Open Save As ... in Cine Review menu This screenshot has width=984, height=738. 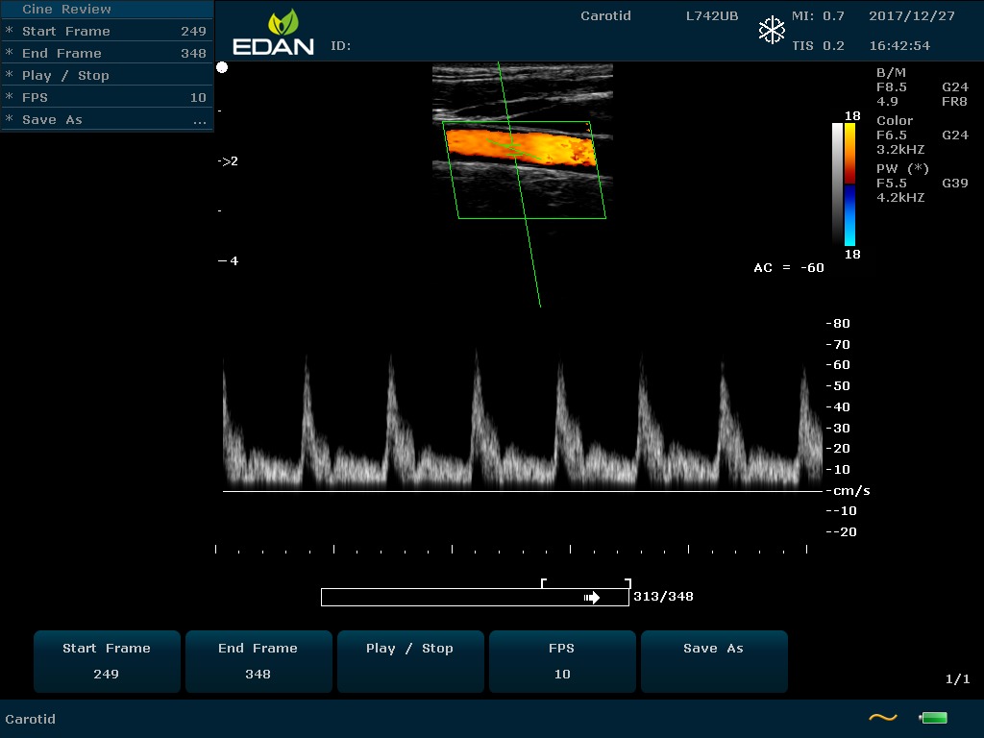point(106,120)
